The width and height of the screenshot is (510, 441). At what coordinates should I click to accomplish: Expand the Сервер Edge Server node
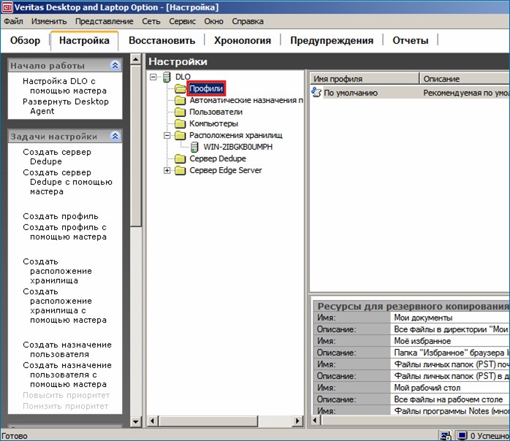167,170
